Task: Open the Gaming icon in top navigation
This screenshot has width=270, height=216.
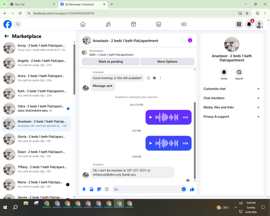Action: click(x=184, y=24)
